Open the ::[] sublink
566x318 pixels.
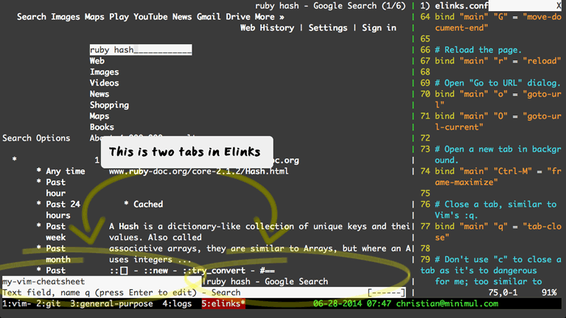point(119,270)
